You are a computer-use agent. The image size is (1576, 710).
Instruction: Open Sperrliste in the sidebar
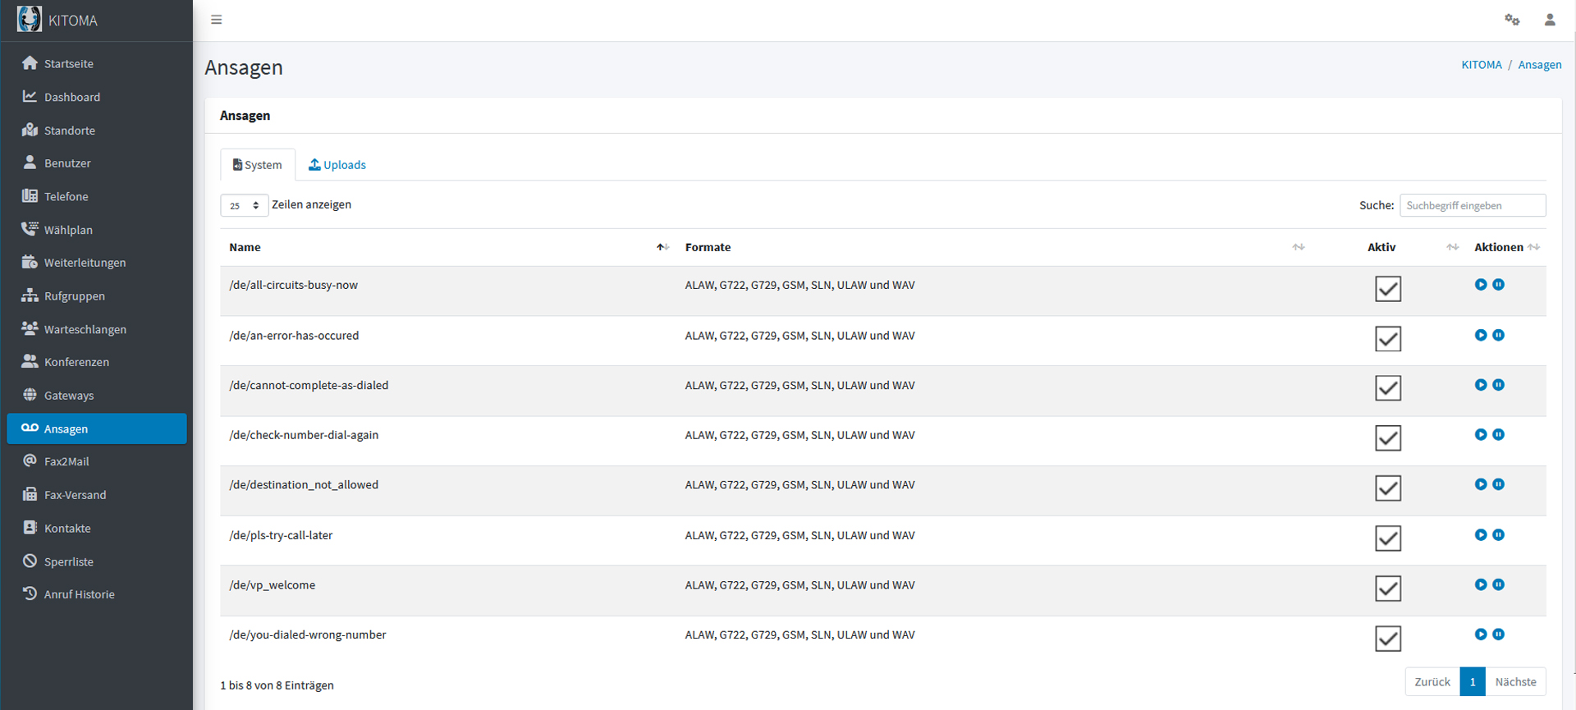(69, 561)
